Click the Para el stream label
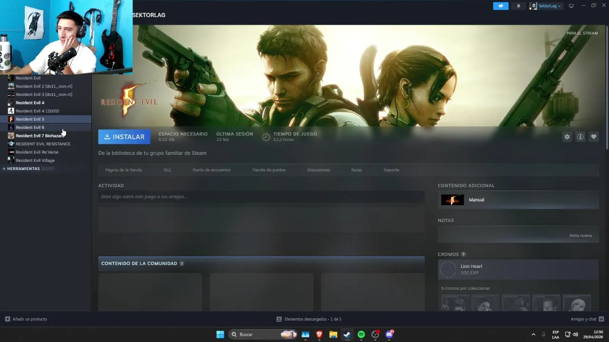Image resolution: width=609 pixels, height=342 pixels. pos(582,33)
